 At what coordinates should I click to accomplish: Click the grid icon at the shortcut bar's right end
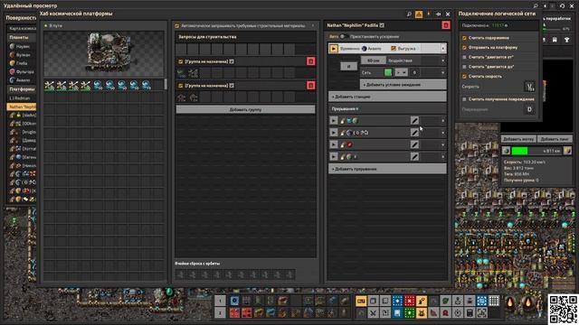pos(494,301)
